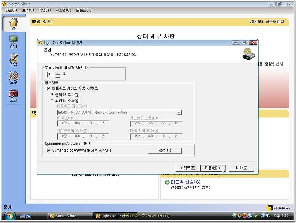296x223 pixels.
Task: Expand the Intel PRO/1000 MT network adapter dropdown
Action: [179, 113]
